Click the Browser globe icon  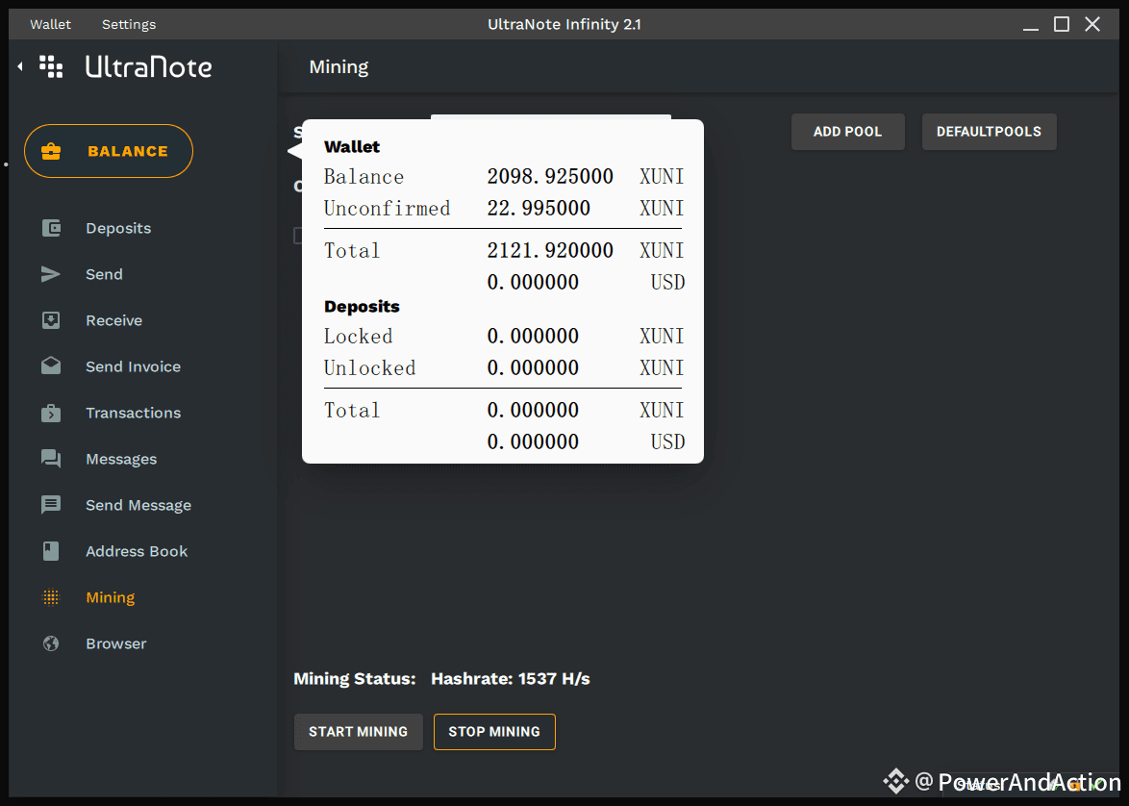coord(51,643)
